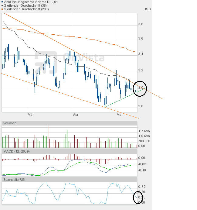Click the black 38-day average legend marker
The image size is (197, 210).
[3, 5]
